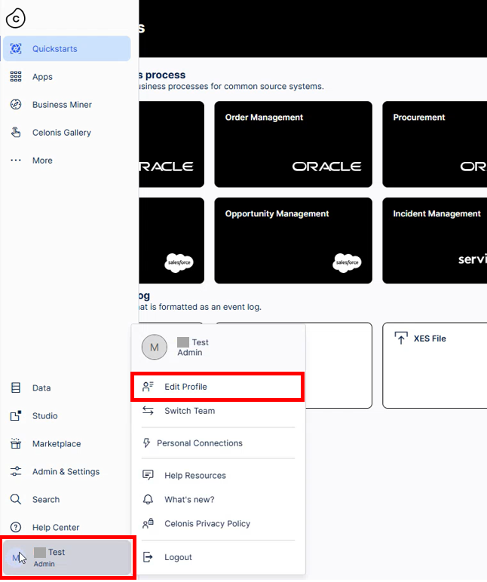Open the Procurement card
Viewport: 487px width, 582px height.
435,144
